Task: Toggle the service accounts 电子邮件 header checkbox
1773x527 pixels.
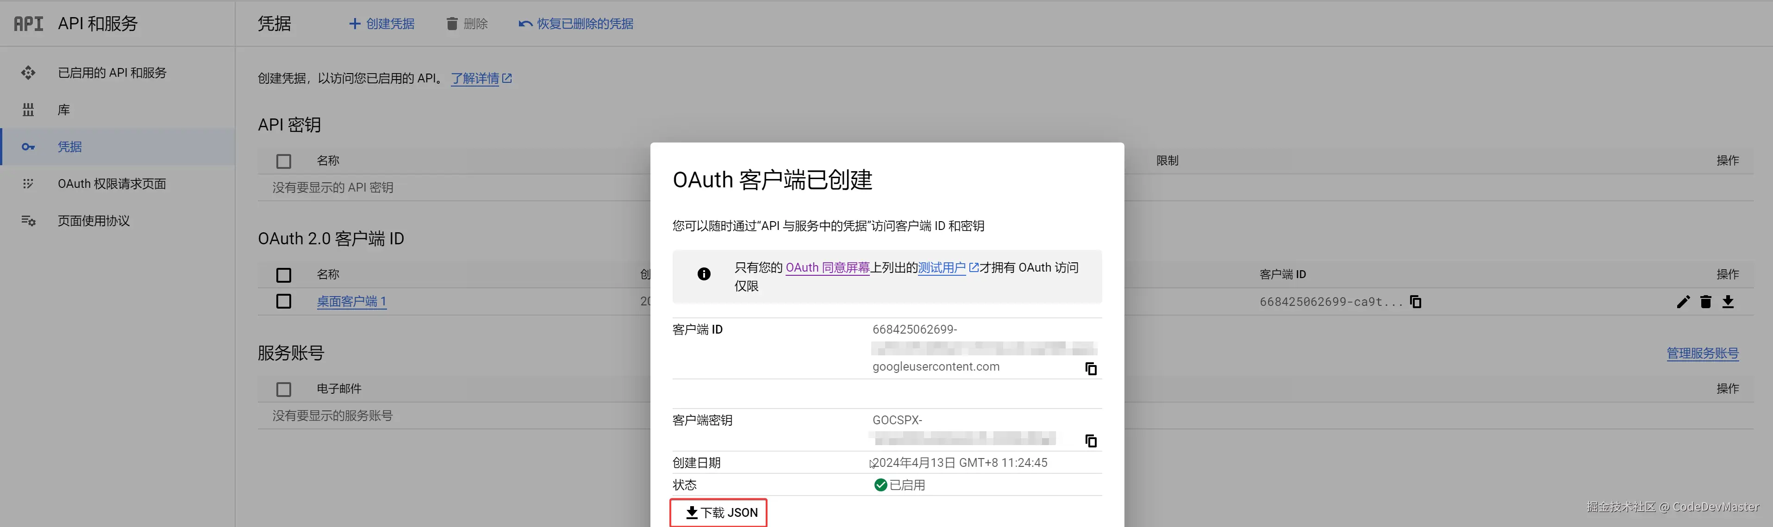Action: 284,390
